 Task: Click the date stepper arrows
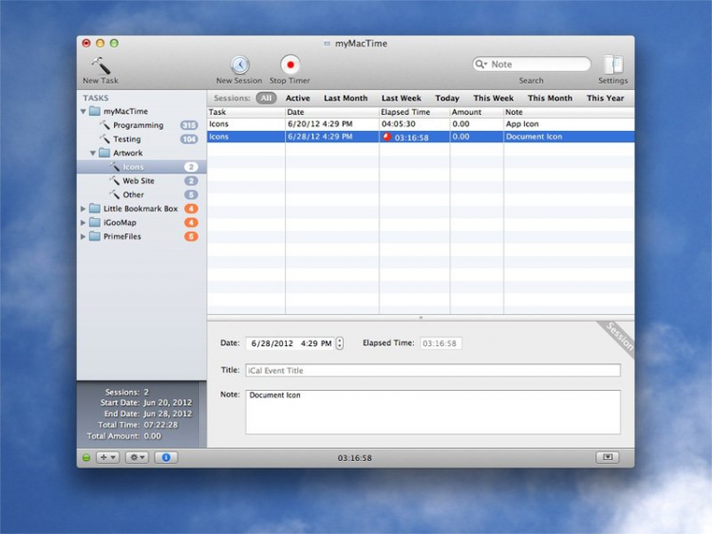click(x=340, y=343)
